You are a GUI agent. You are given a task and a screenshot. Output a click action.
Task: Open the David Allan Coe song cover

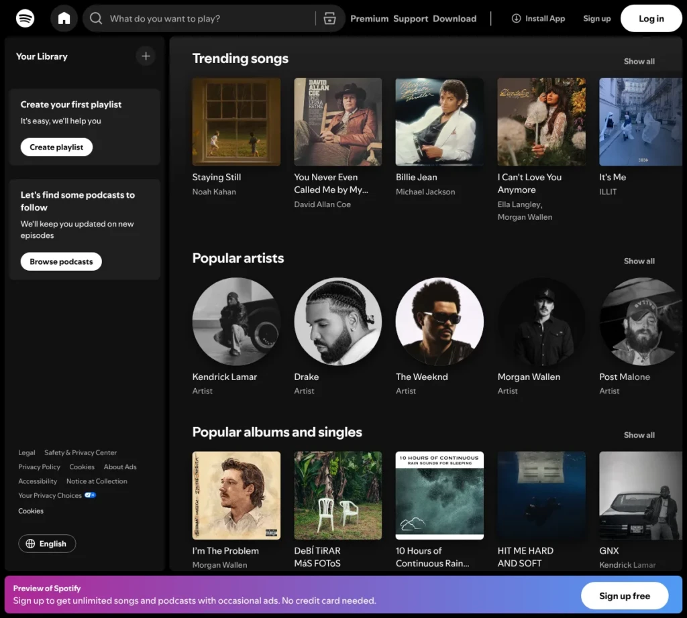point(338,122)
